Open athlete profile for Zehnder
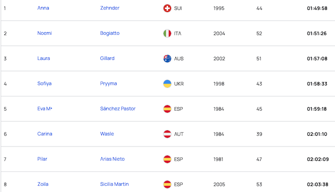 tap(109, 8)
